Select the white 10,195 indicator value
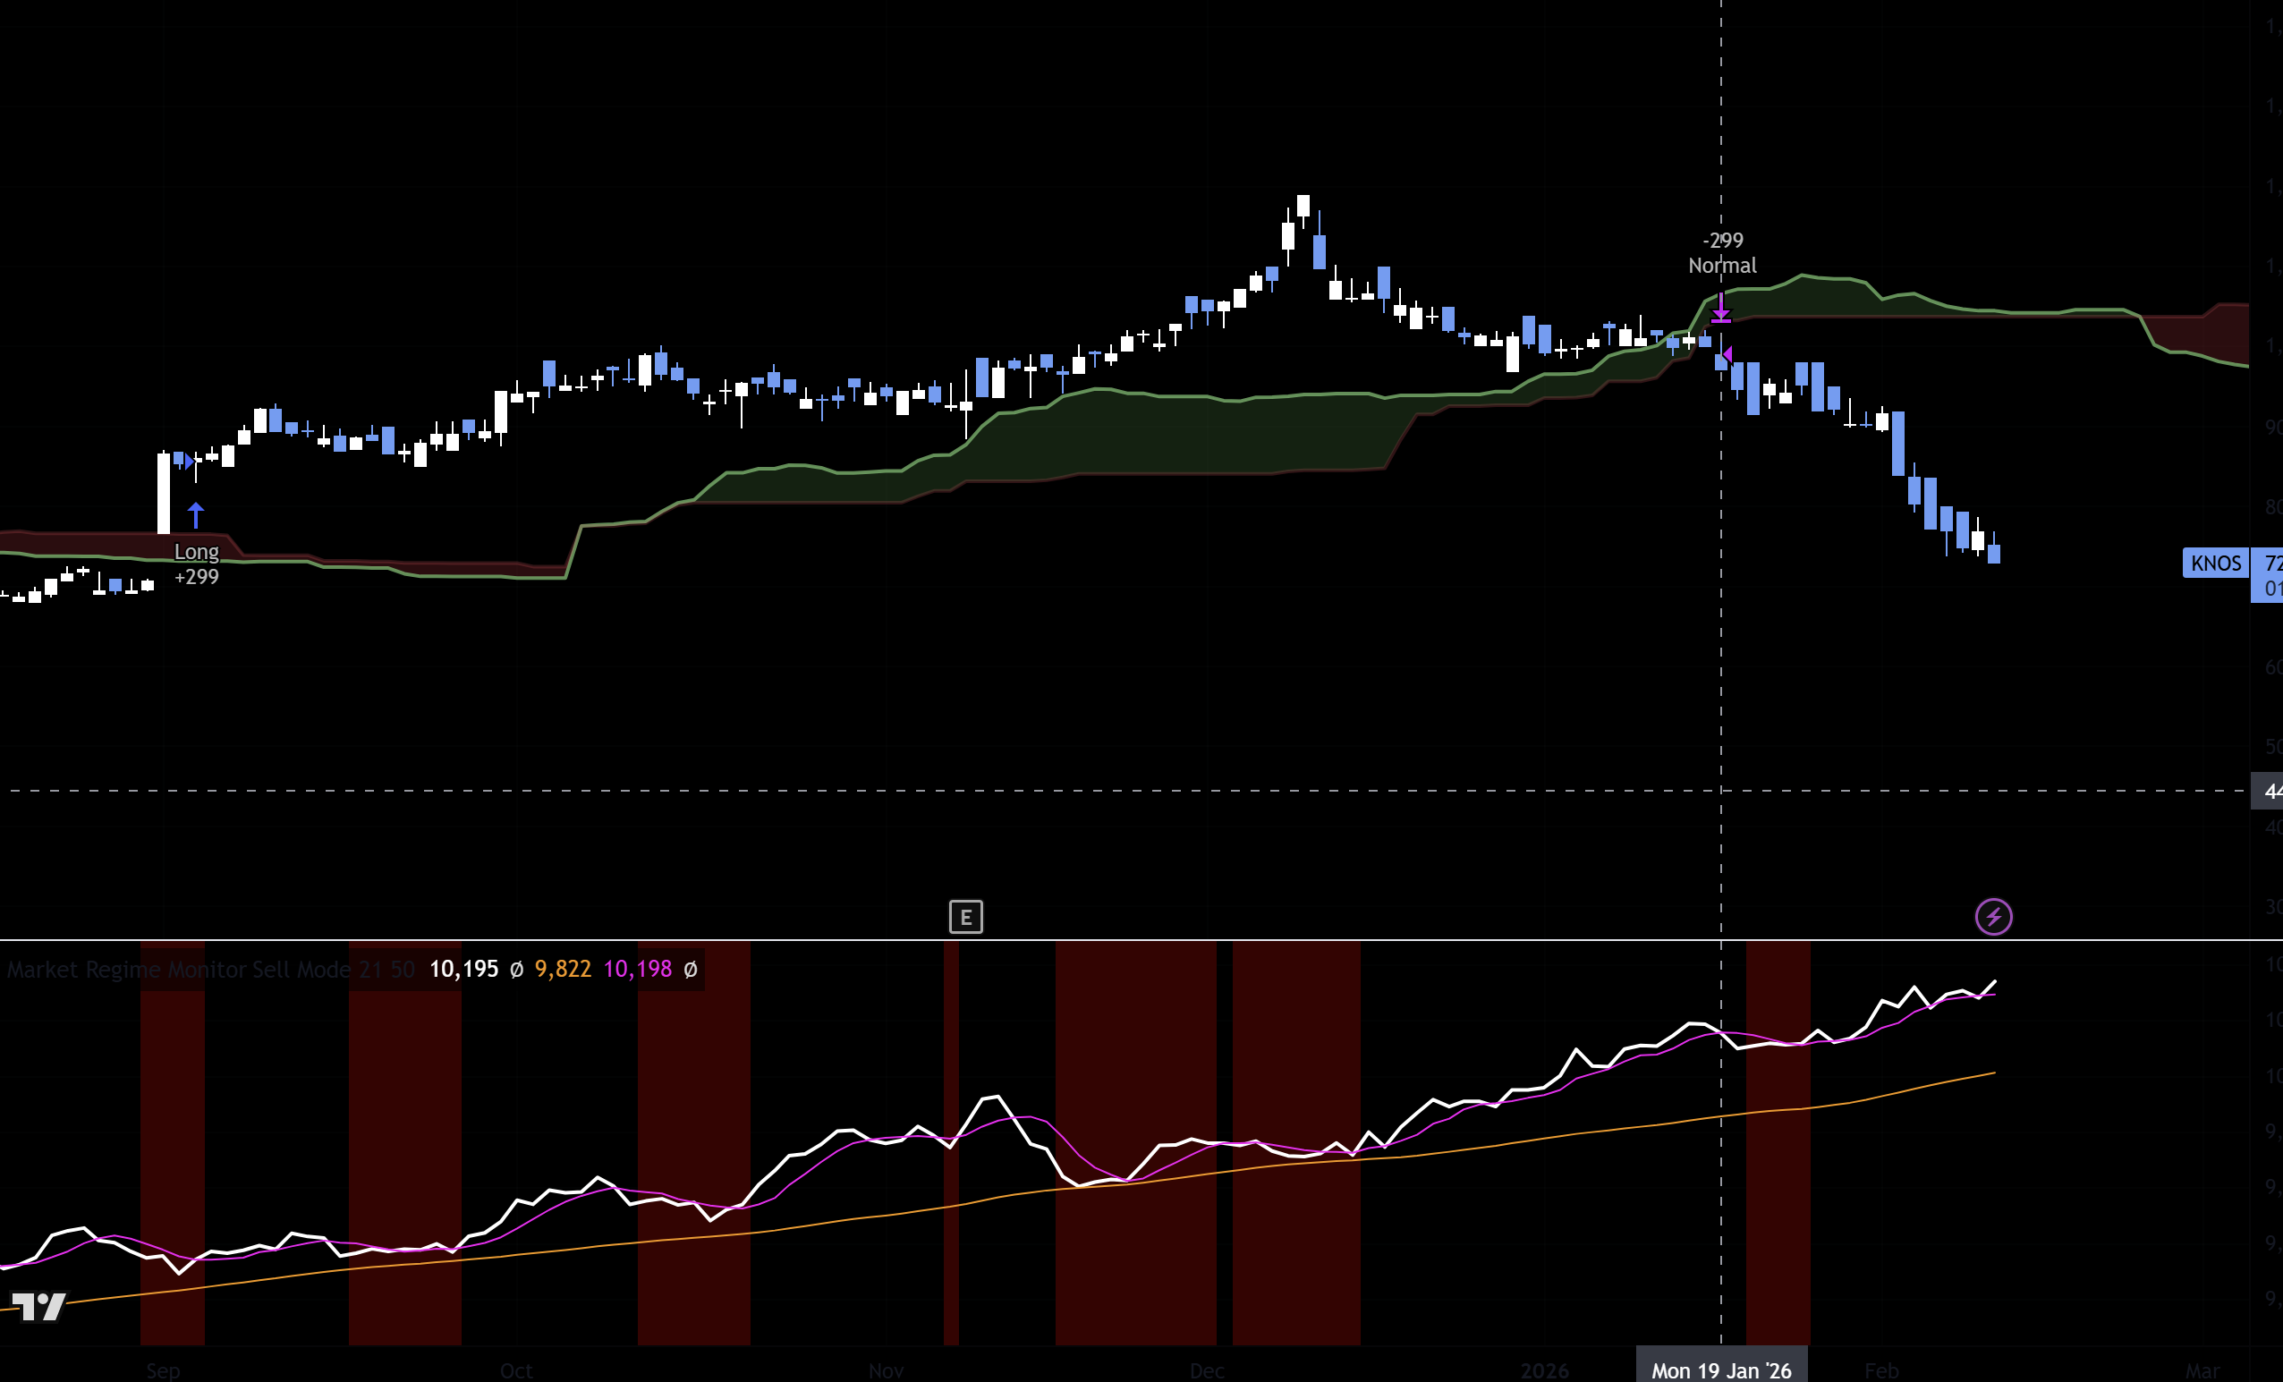Screen dimensions: 2283x1382 pos(463,970)
